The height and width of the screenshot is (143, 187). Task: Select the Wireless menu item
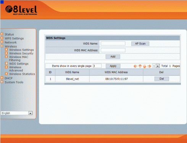click(x=11, y=47)
